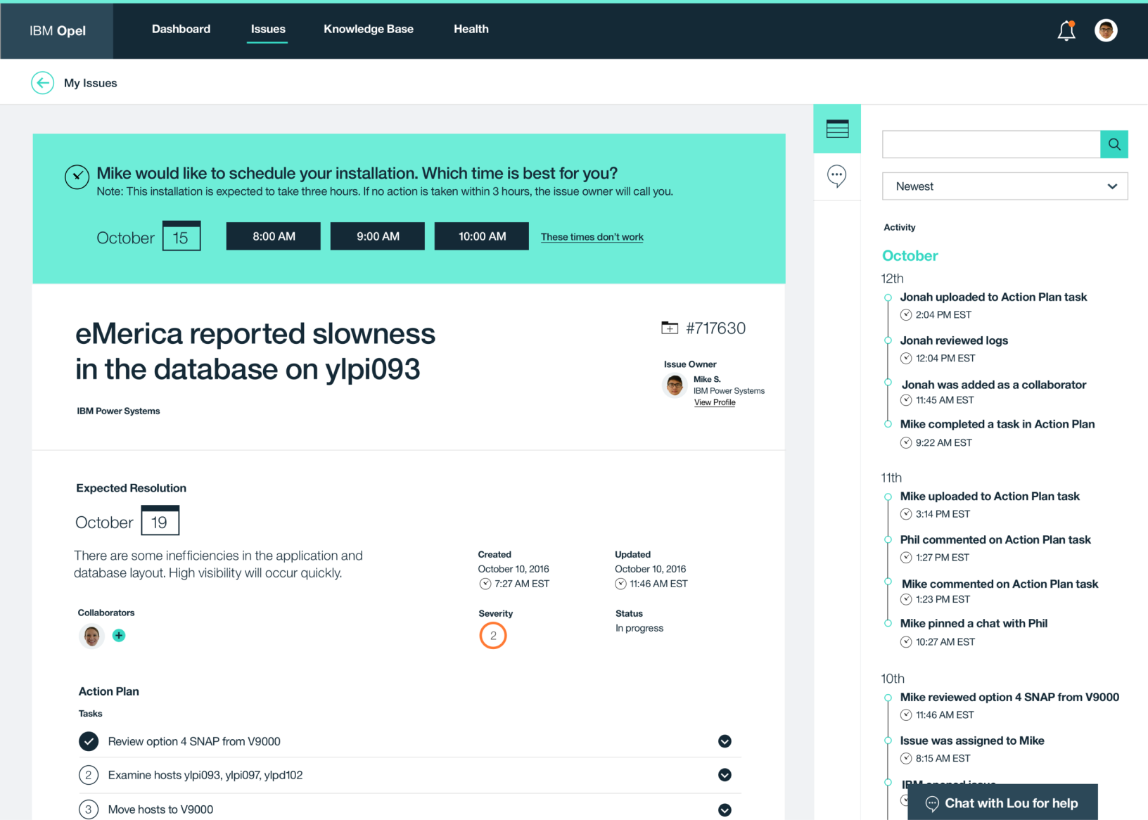
Task: Click These times don't work link
Action: coord(592,237)
